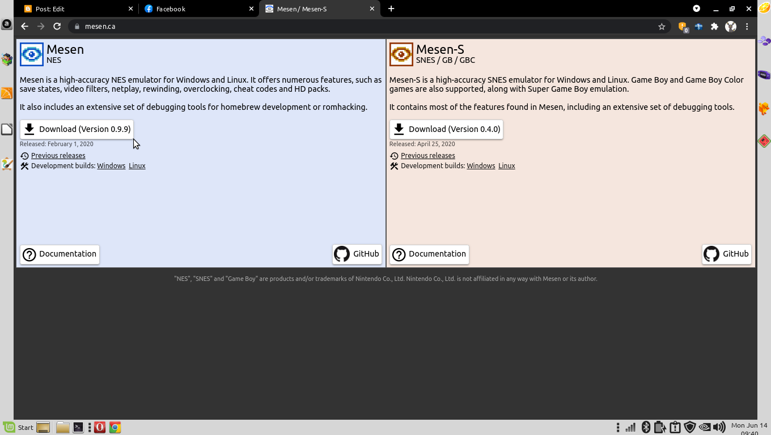Open the Bluetooth tray icon
771x435 pixels.
[646, 427]
